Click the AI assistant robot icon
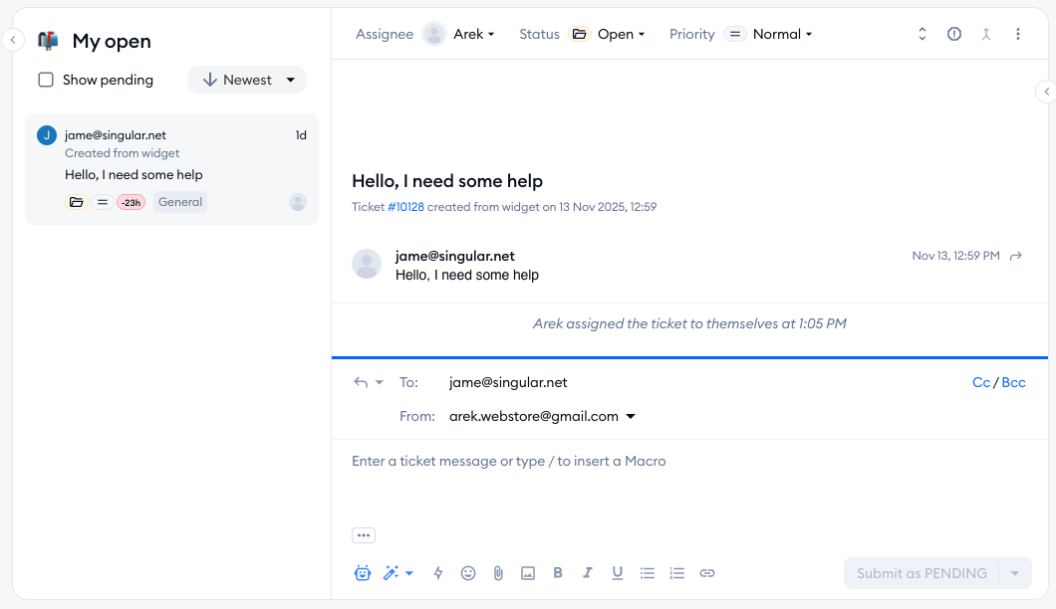1056x609 pixels. 363,573
